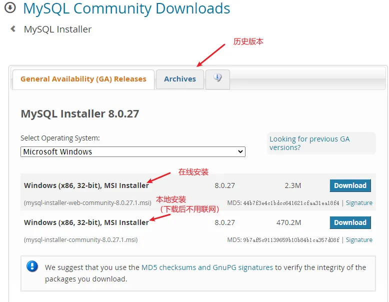The height and width of the screenshot is (302, 389).
Task: Download the 2.3M web MSI installer
Action: [350, 185]
